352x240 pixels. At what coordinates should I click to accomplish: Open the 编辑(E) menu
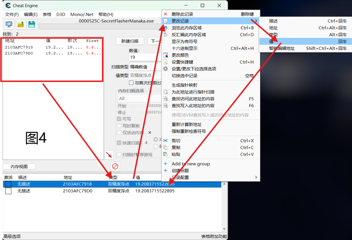(31, 14)
